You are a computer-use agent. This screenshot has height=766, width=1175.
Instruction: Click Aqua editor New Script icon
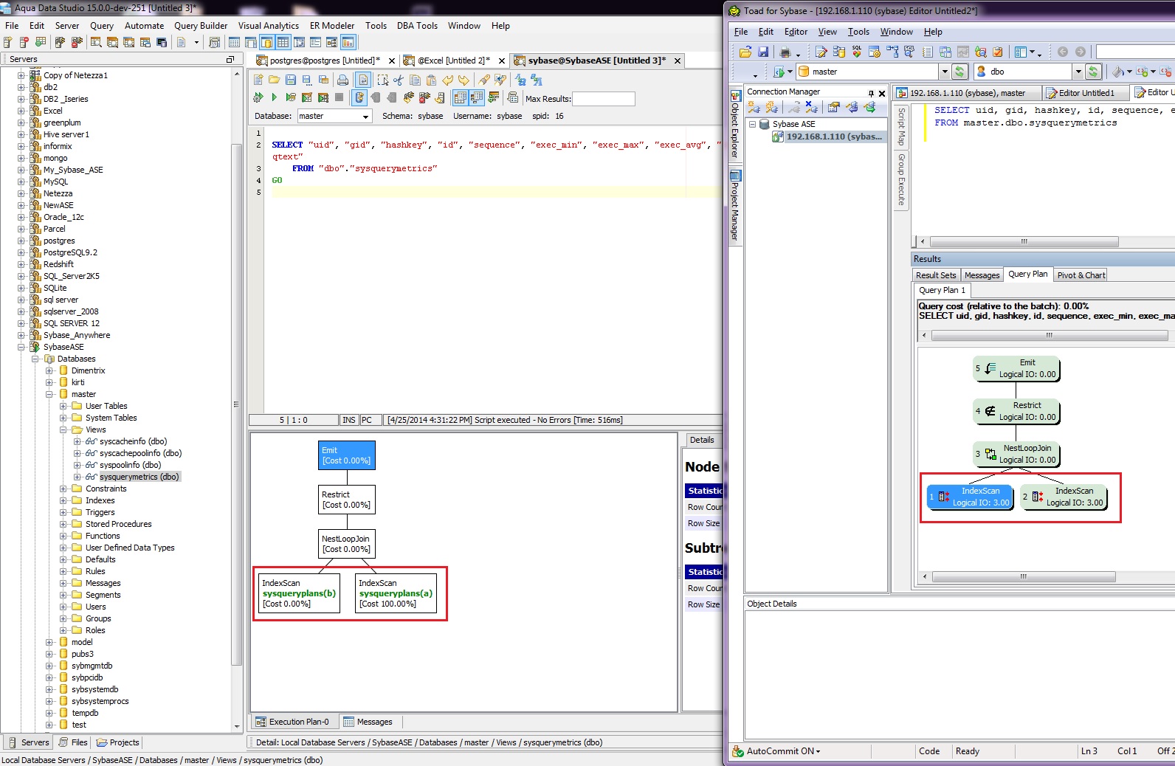tap(258, 80)
